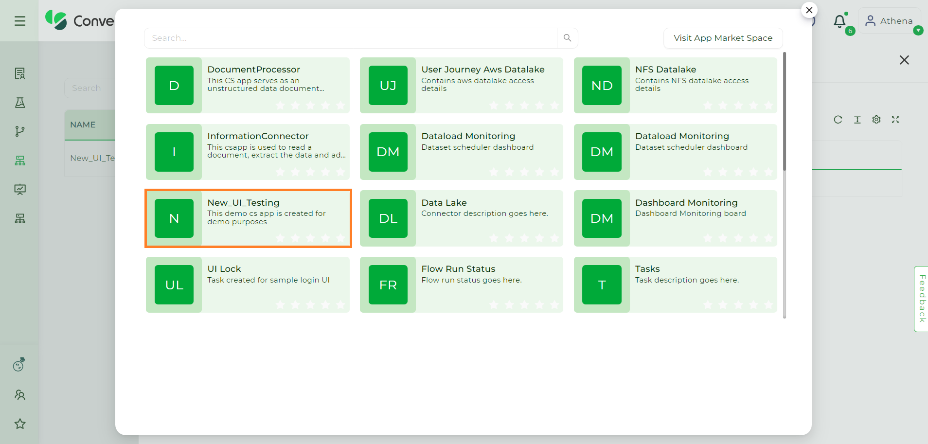
Task: Open the notifications bell
Action: [839, 21]
